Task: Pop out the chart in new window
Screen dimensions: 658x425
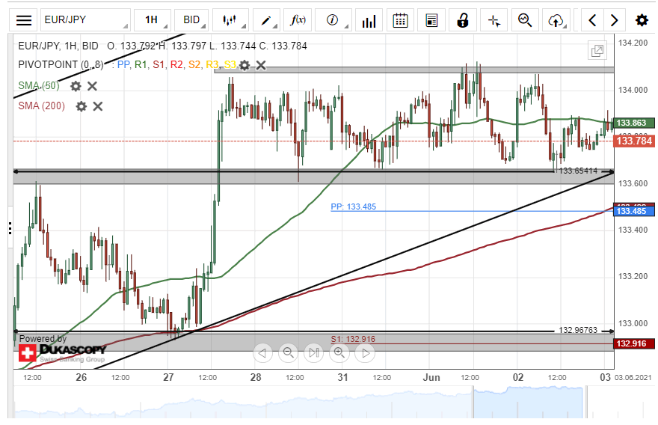Action: [597, 51]
